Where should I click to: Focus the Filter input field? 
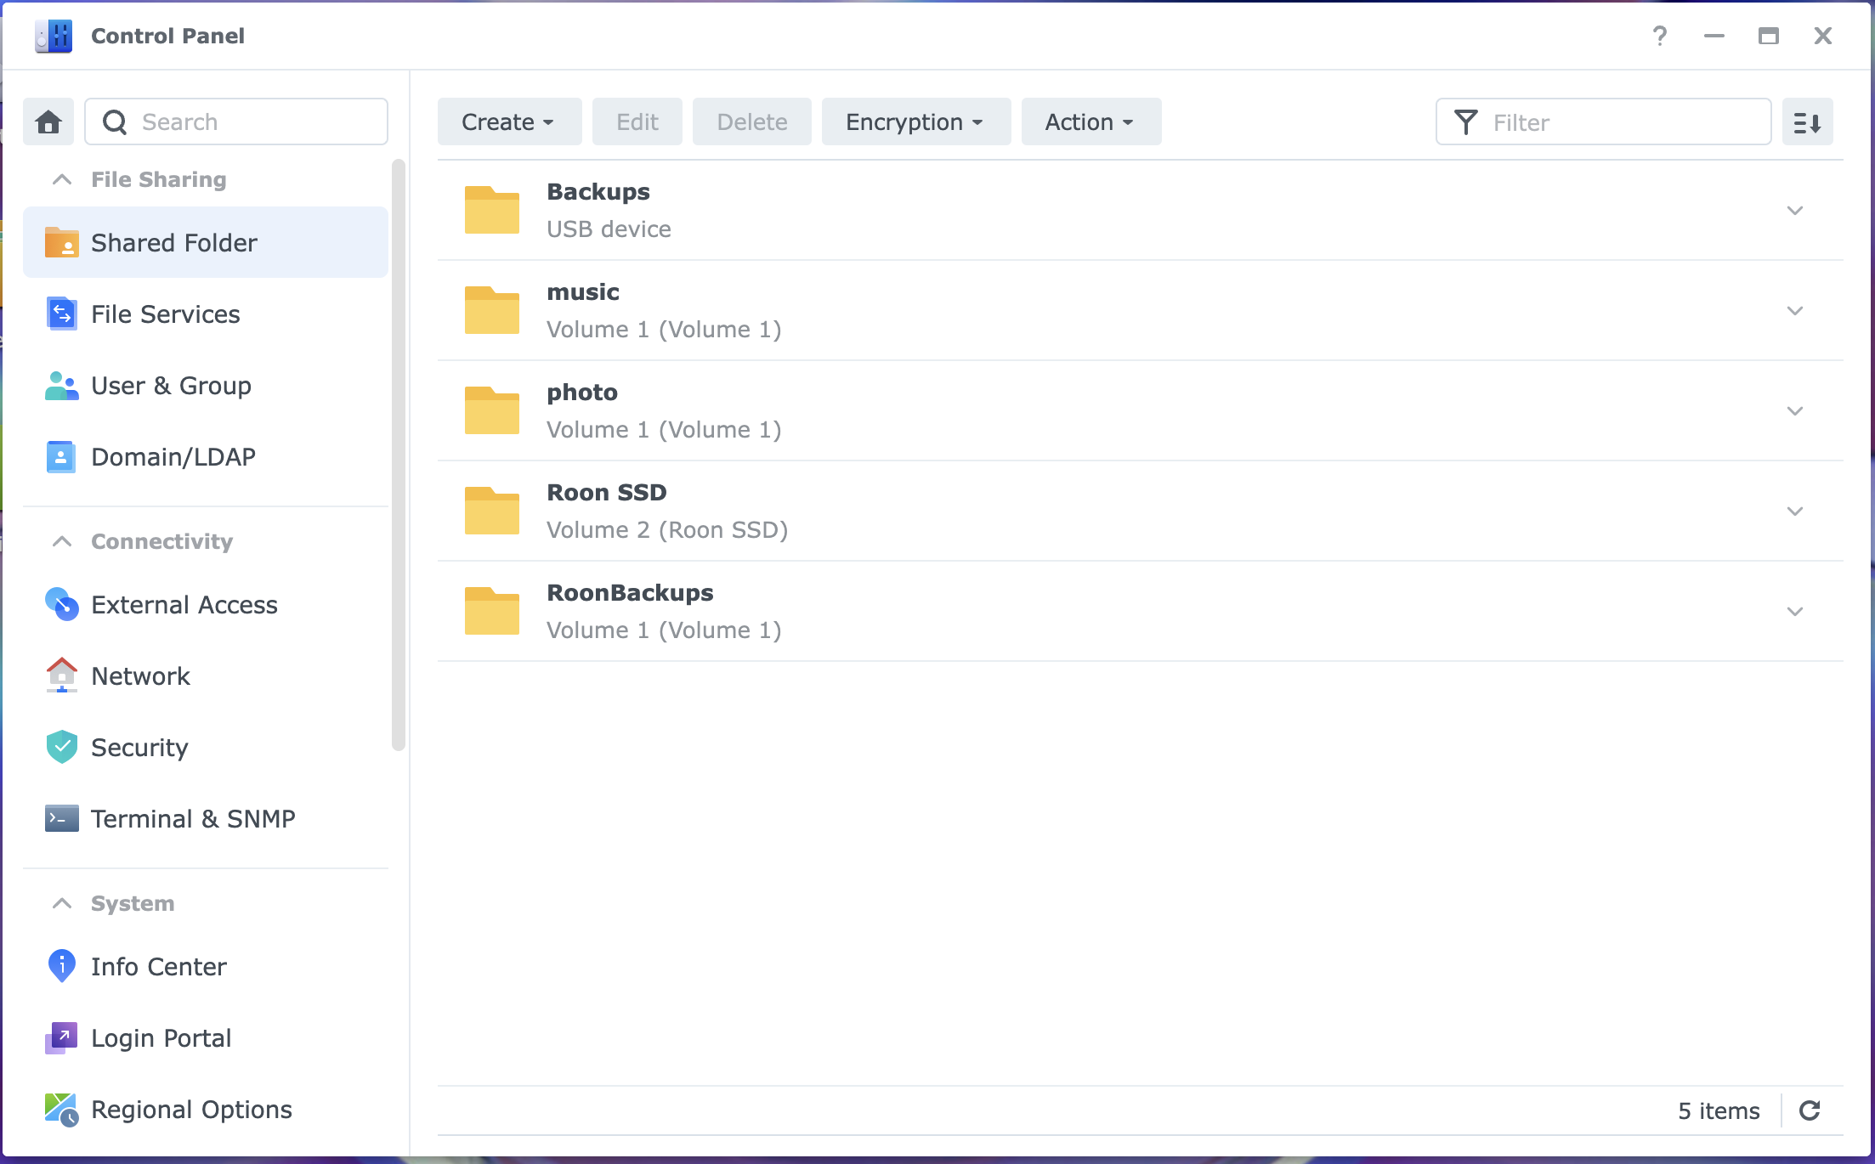pos(1603,121)
